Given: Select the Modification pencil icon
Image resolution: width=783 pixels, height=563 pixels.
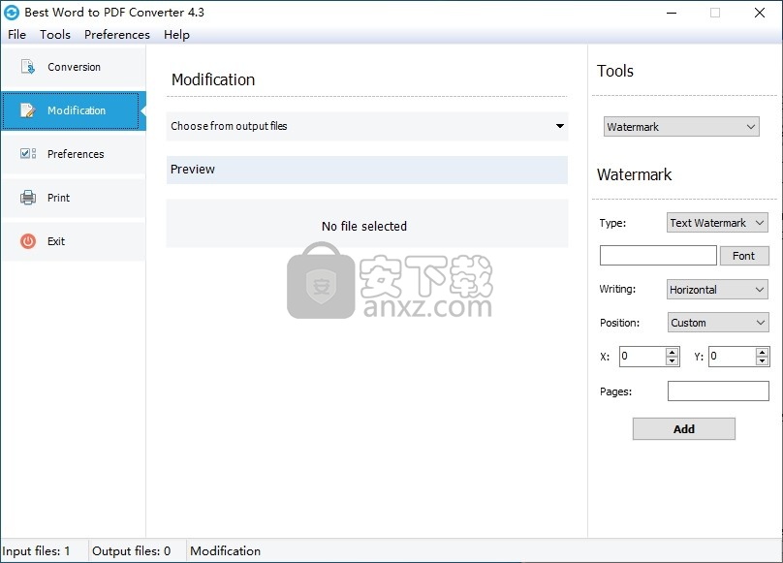Looking at the screenshot, I should point(28,110).
